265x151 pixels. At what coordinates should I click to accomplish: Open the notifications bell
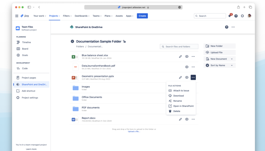(x=230, y=16)
